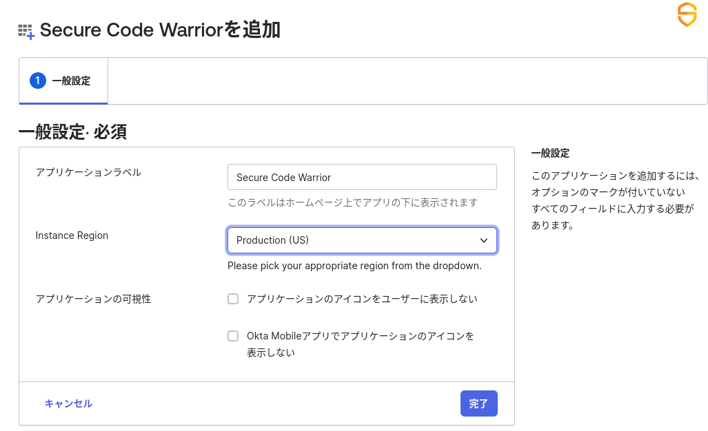This screenshot has width=708, height=431.
Task: Click the このラベルはホームページ上で hint text
Action: click(x=353, y=202)
